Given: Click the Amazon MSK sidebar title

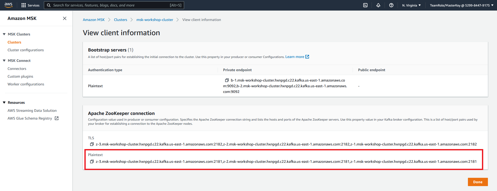Looking at the screenshot, I should coord(22,18).
